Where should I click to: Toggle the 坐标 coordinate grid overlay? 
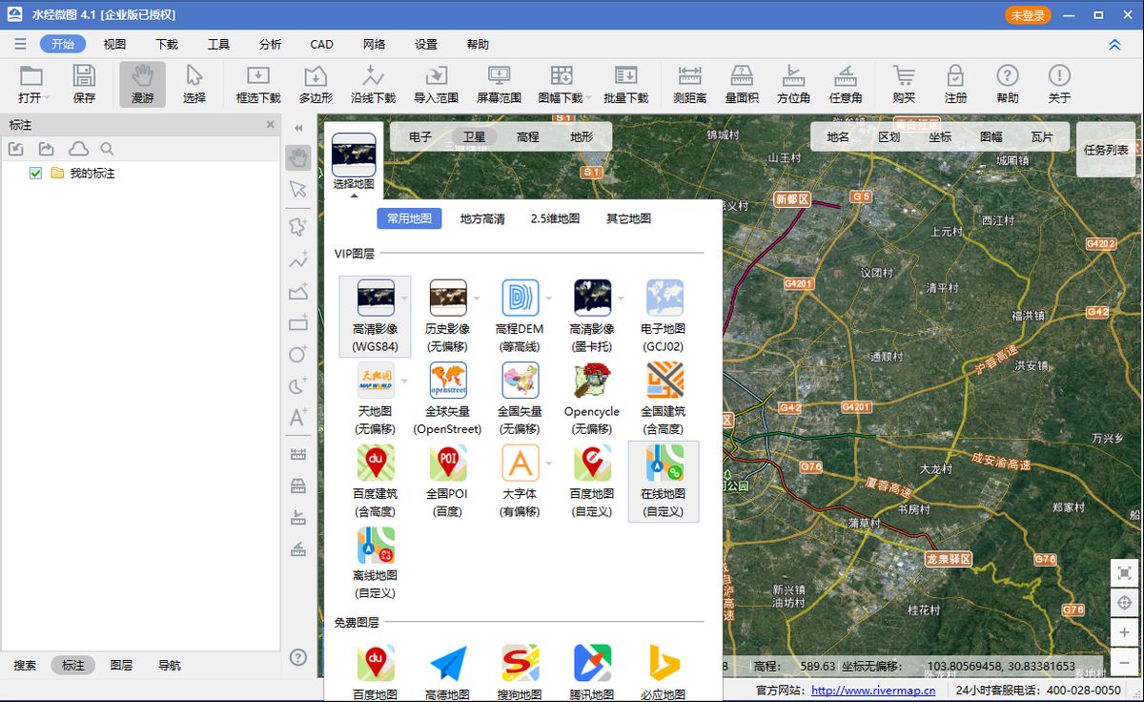point(939,136)
